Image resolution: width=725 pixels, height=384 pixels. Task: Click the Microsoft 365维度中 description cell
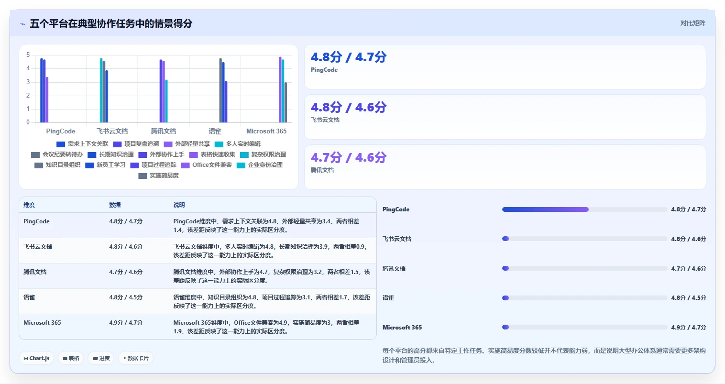pyautogui.click(x=272, y=327)
